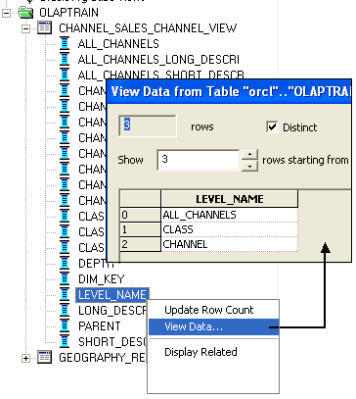Viewport: 356px width, 399px height.
Task: Select the ALL_CHANNELS column in the tree
Action: (118, 44)
